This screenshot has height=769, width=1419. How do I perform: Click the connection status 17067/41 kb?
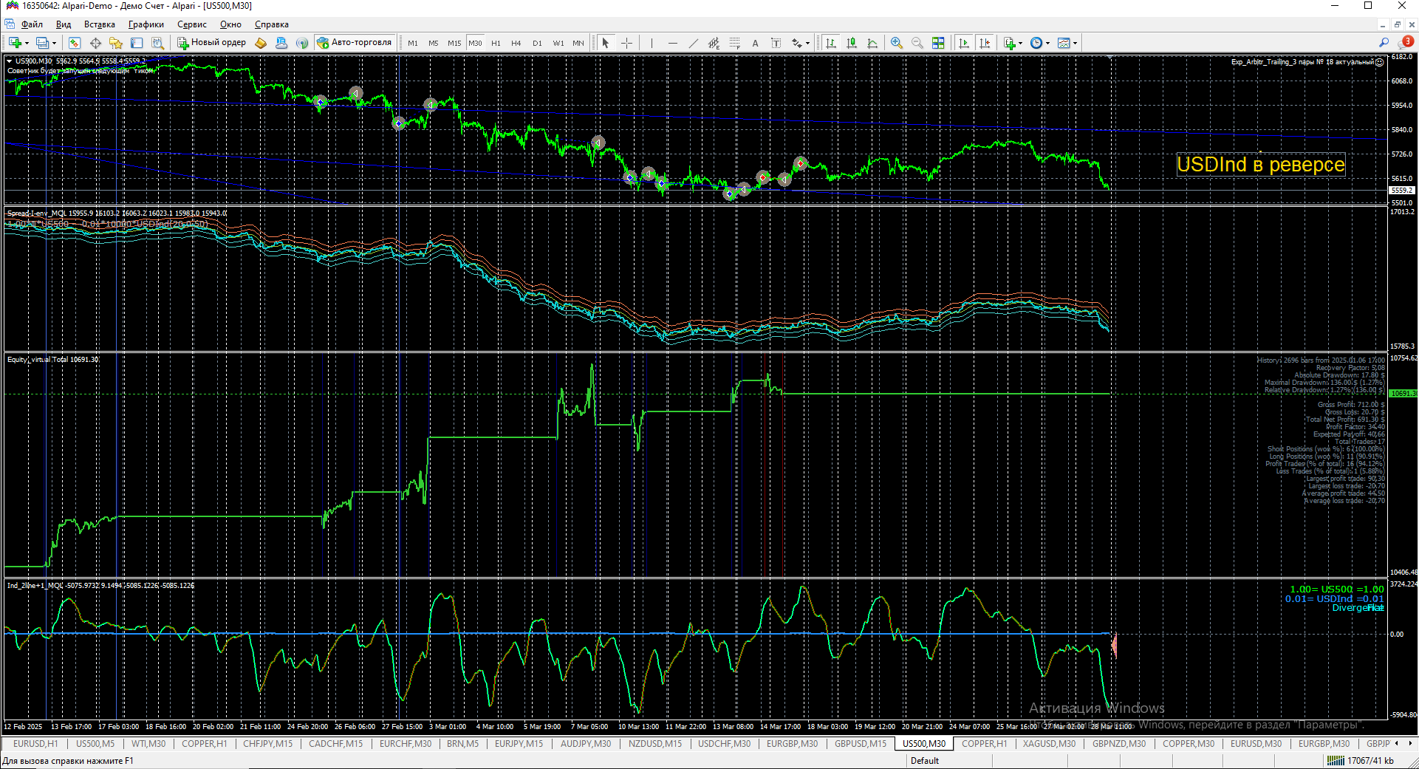(1361, 761)
